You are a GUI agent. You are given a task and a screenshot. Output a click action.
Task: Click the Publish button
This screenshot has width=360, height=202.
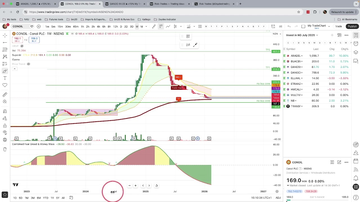[352, 26]
